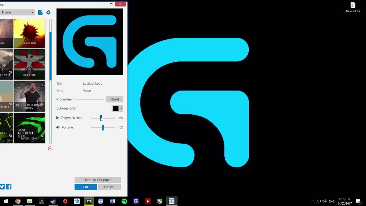This screenshot has width=366, height=206.
Task: Open the Facebook page via its icon
Action: click(9, 187)
